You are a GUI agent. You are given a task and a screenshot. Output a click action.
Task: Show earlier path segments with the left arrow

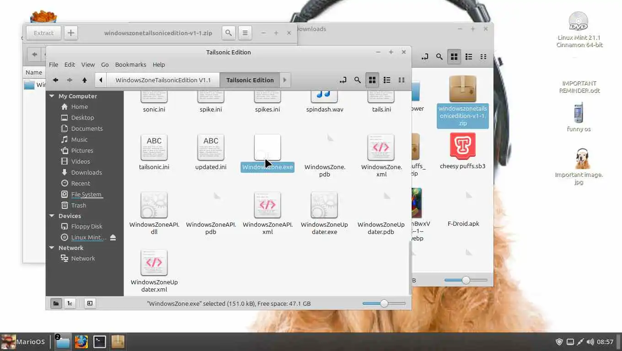pyautogui.click(x=101, y=80)
